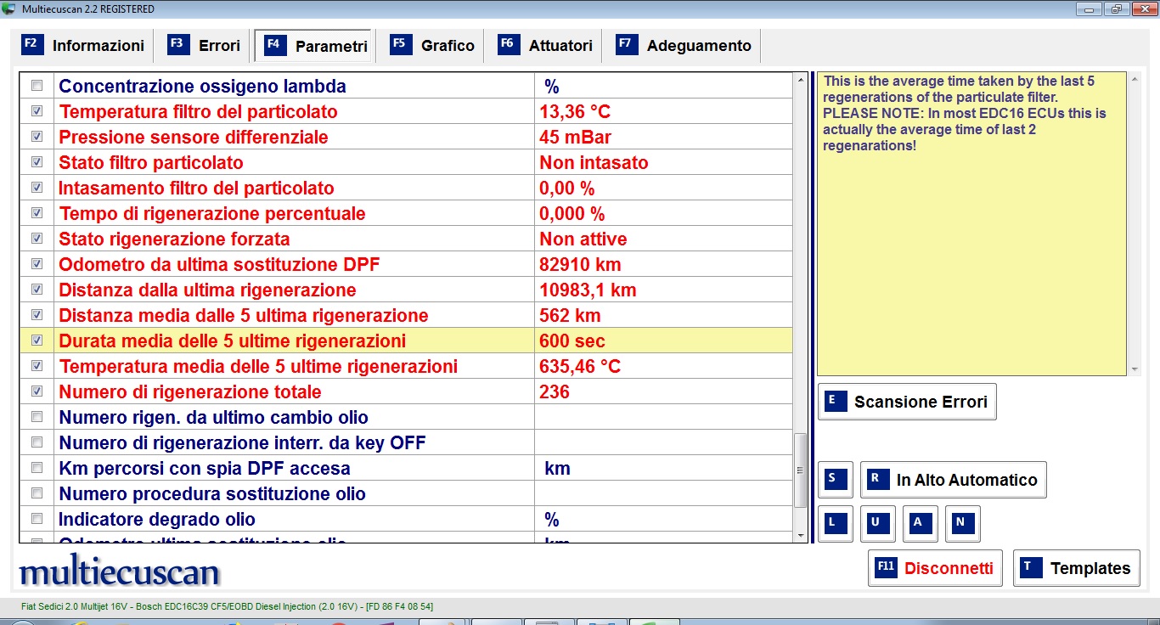Switch to the Errori tab
The image size is (1160, 625).
click(x=205, y=46)
